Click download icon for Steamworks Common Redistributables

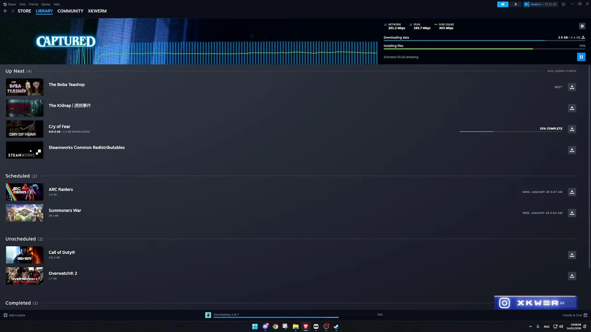pyautogui.click(x=572, y=150)
